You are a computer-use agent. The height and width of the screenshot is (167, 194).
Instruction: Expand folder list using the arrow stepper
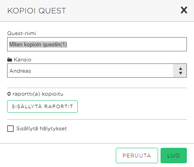[x=180, y=71]
